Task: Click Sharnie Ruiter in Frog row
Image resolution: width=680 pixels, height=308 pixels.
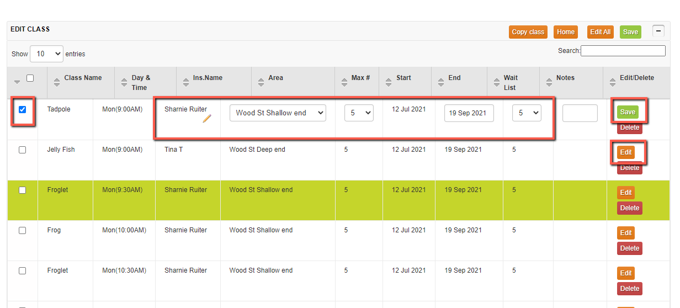Action: click(x=186, y=230)
